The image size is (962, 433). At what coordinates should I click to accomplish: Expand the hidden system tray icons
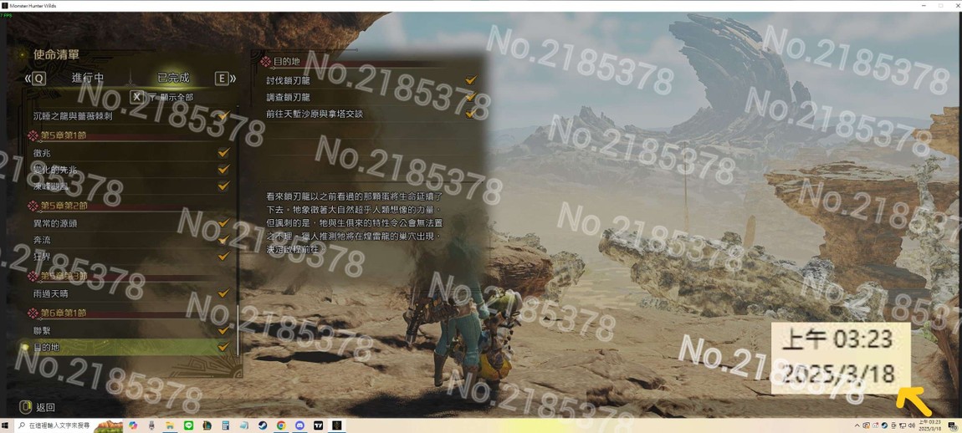857,425
